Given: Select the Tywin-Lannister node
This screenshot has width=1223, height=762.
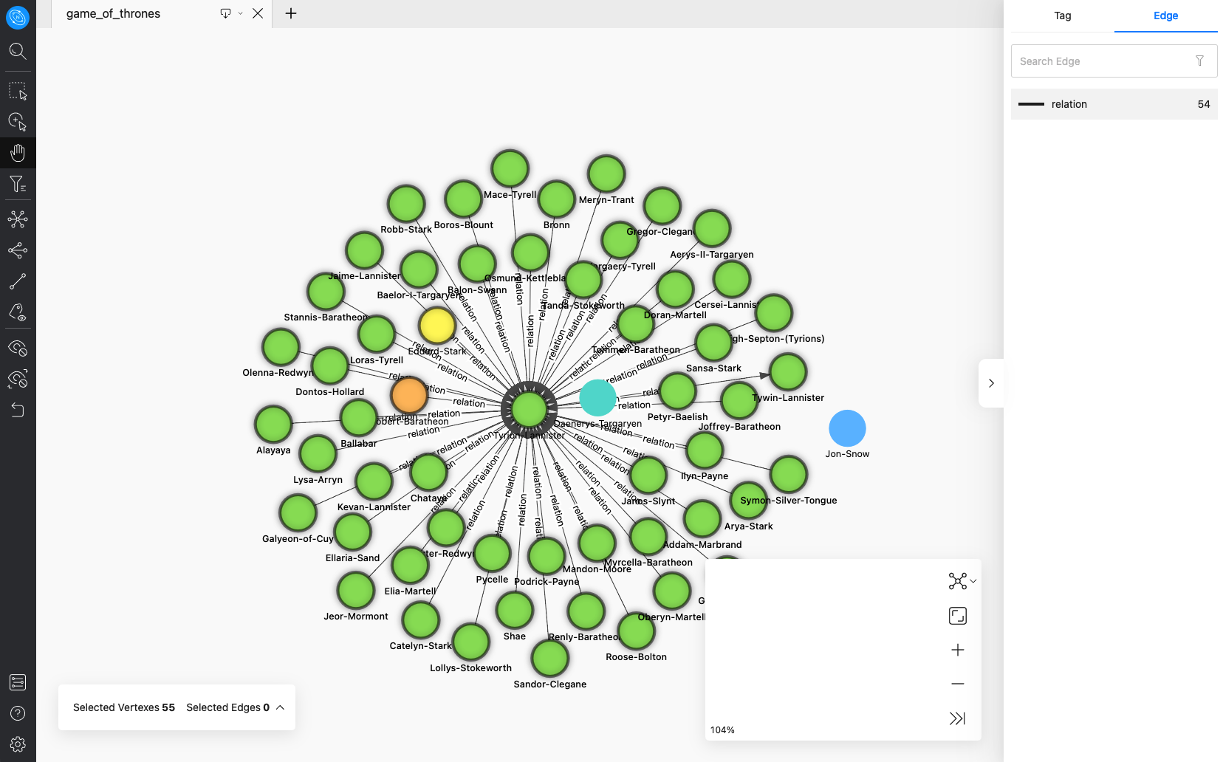Looking at the screenshot, I should click(x=788, y=372).
